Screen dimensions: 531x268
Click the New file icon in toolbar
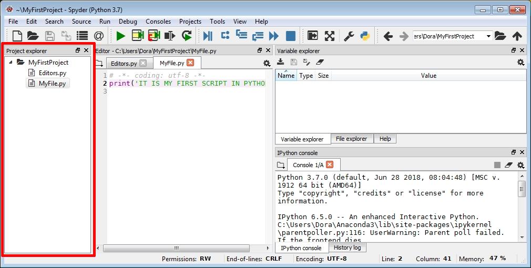17,36
